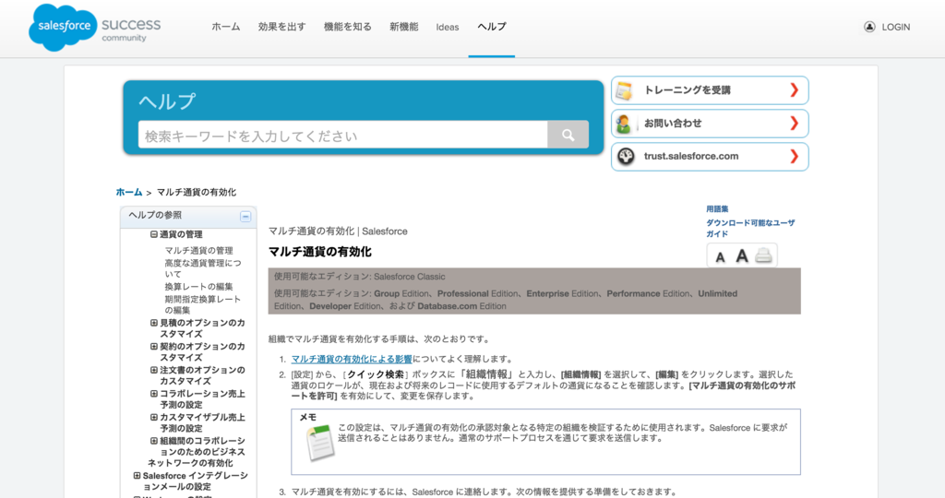Click the contact support person icon
The image size is (945, 498).
pos(625,125)
